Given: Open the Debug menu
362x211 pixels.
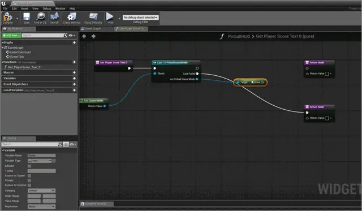Looking at the screenshot, I should tap(47, 8).
